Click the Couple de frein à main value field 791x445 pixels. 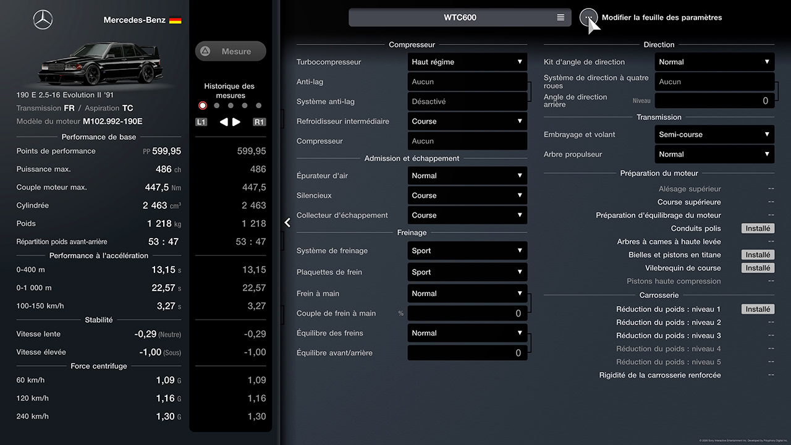(467, 313)
